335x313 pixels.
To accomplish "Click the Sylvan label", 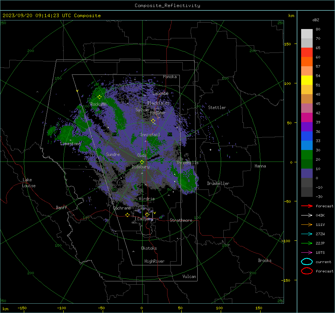I will click(x=142, y=110).
